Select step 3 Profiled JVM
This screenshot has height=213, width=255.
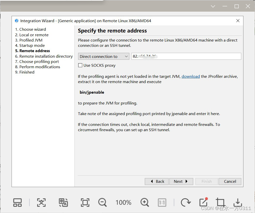pyautogui.click(x=29, y=40)
